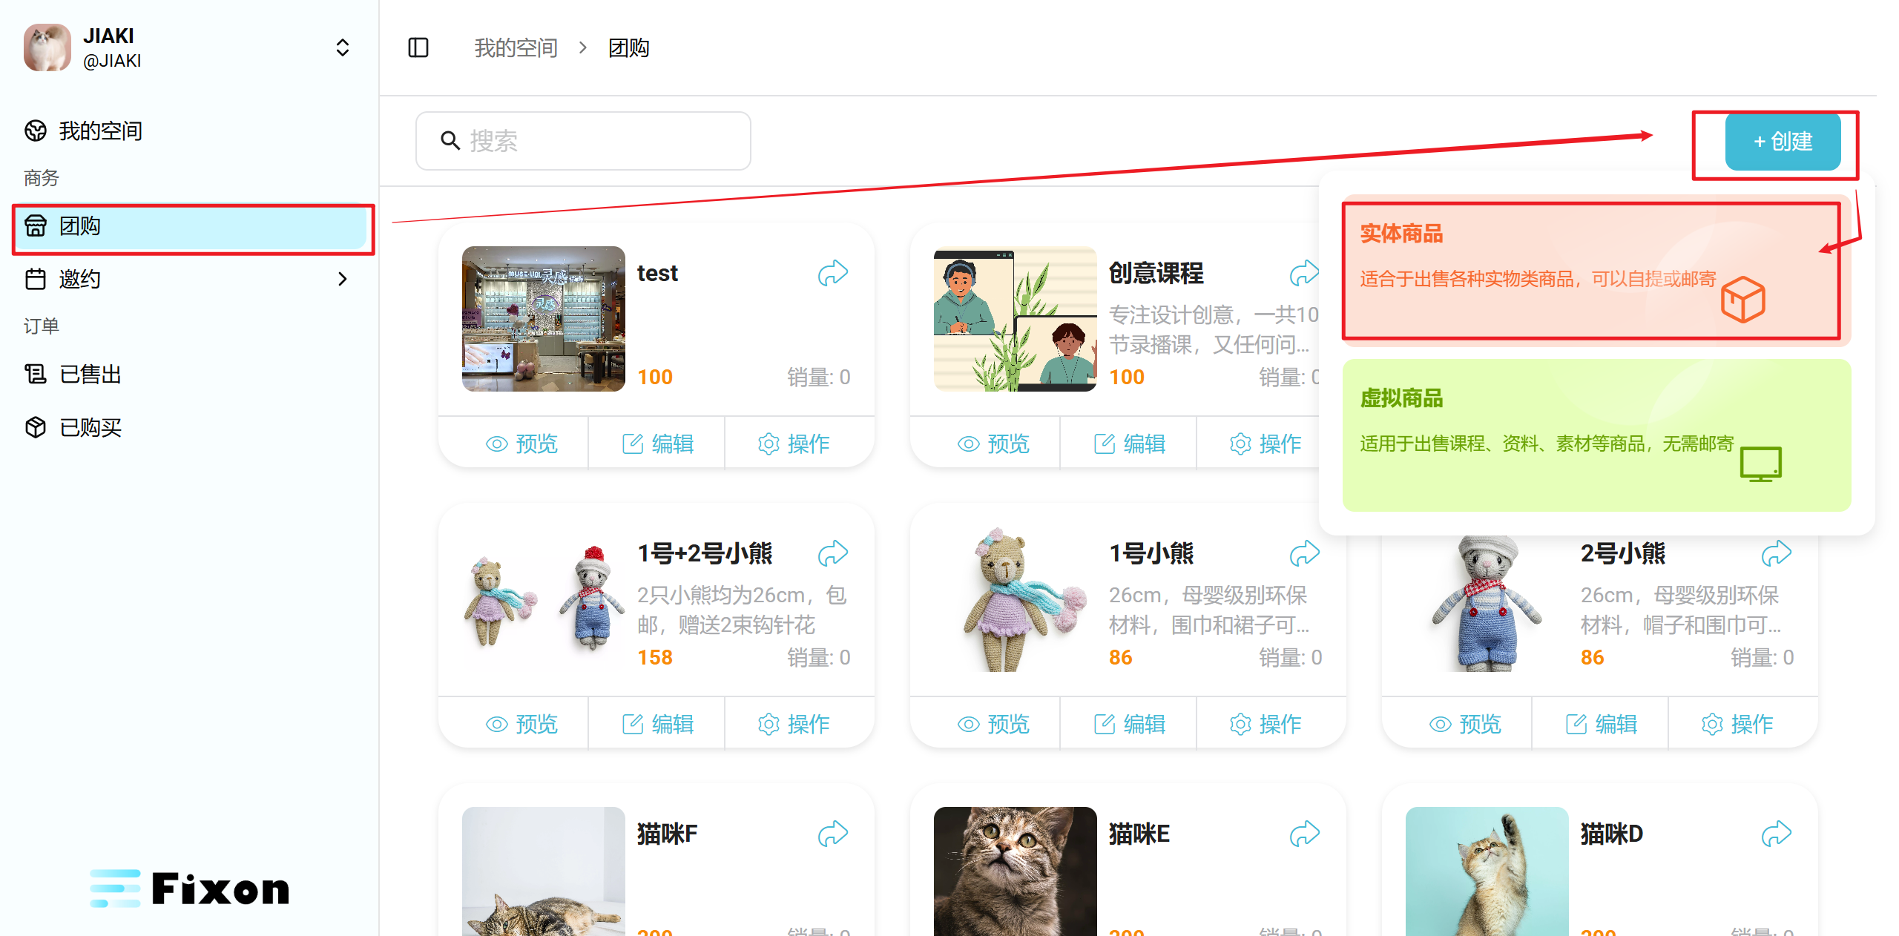Screen dimensions: 1899x936
Task: Go to 我的空间 breadcrumb link
Action: pos(516,48)
